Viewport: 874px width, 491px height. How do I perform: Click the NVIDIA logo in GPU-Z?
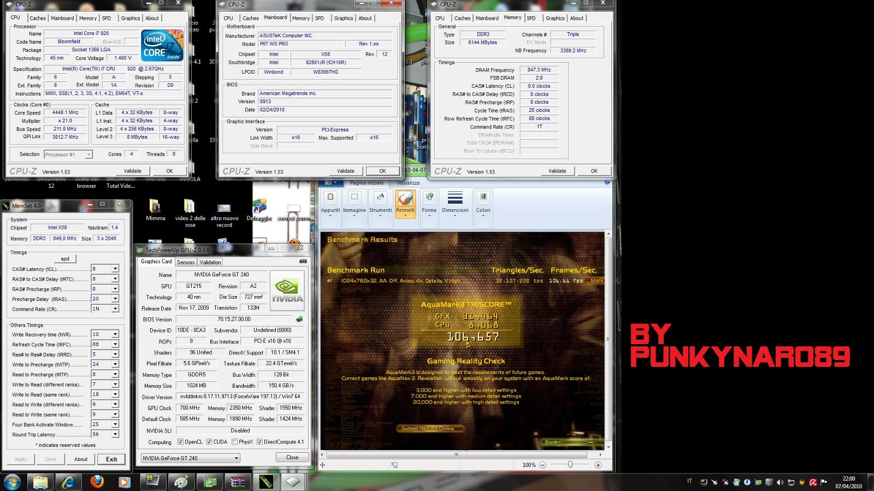[x=287, y=291]
